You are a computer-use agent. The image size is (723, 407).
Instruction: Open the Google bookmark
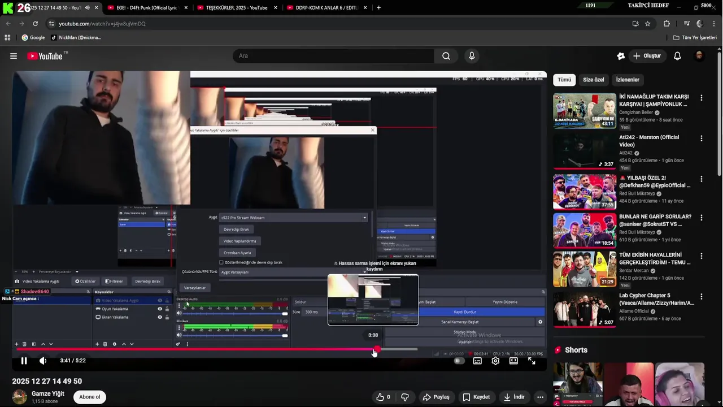pos(33,37)
